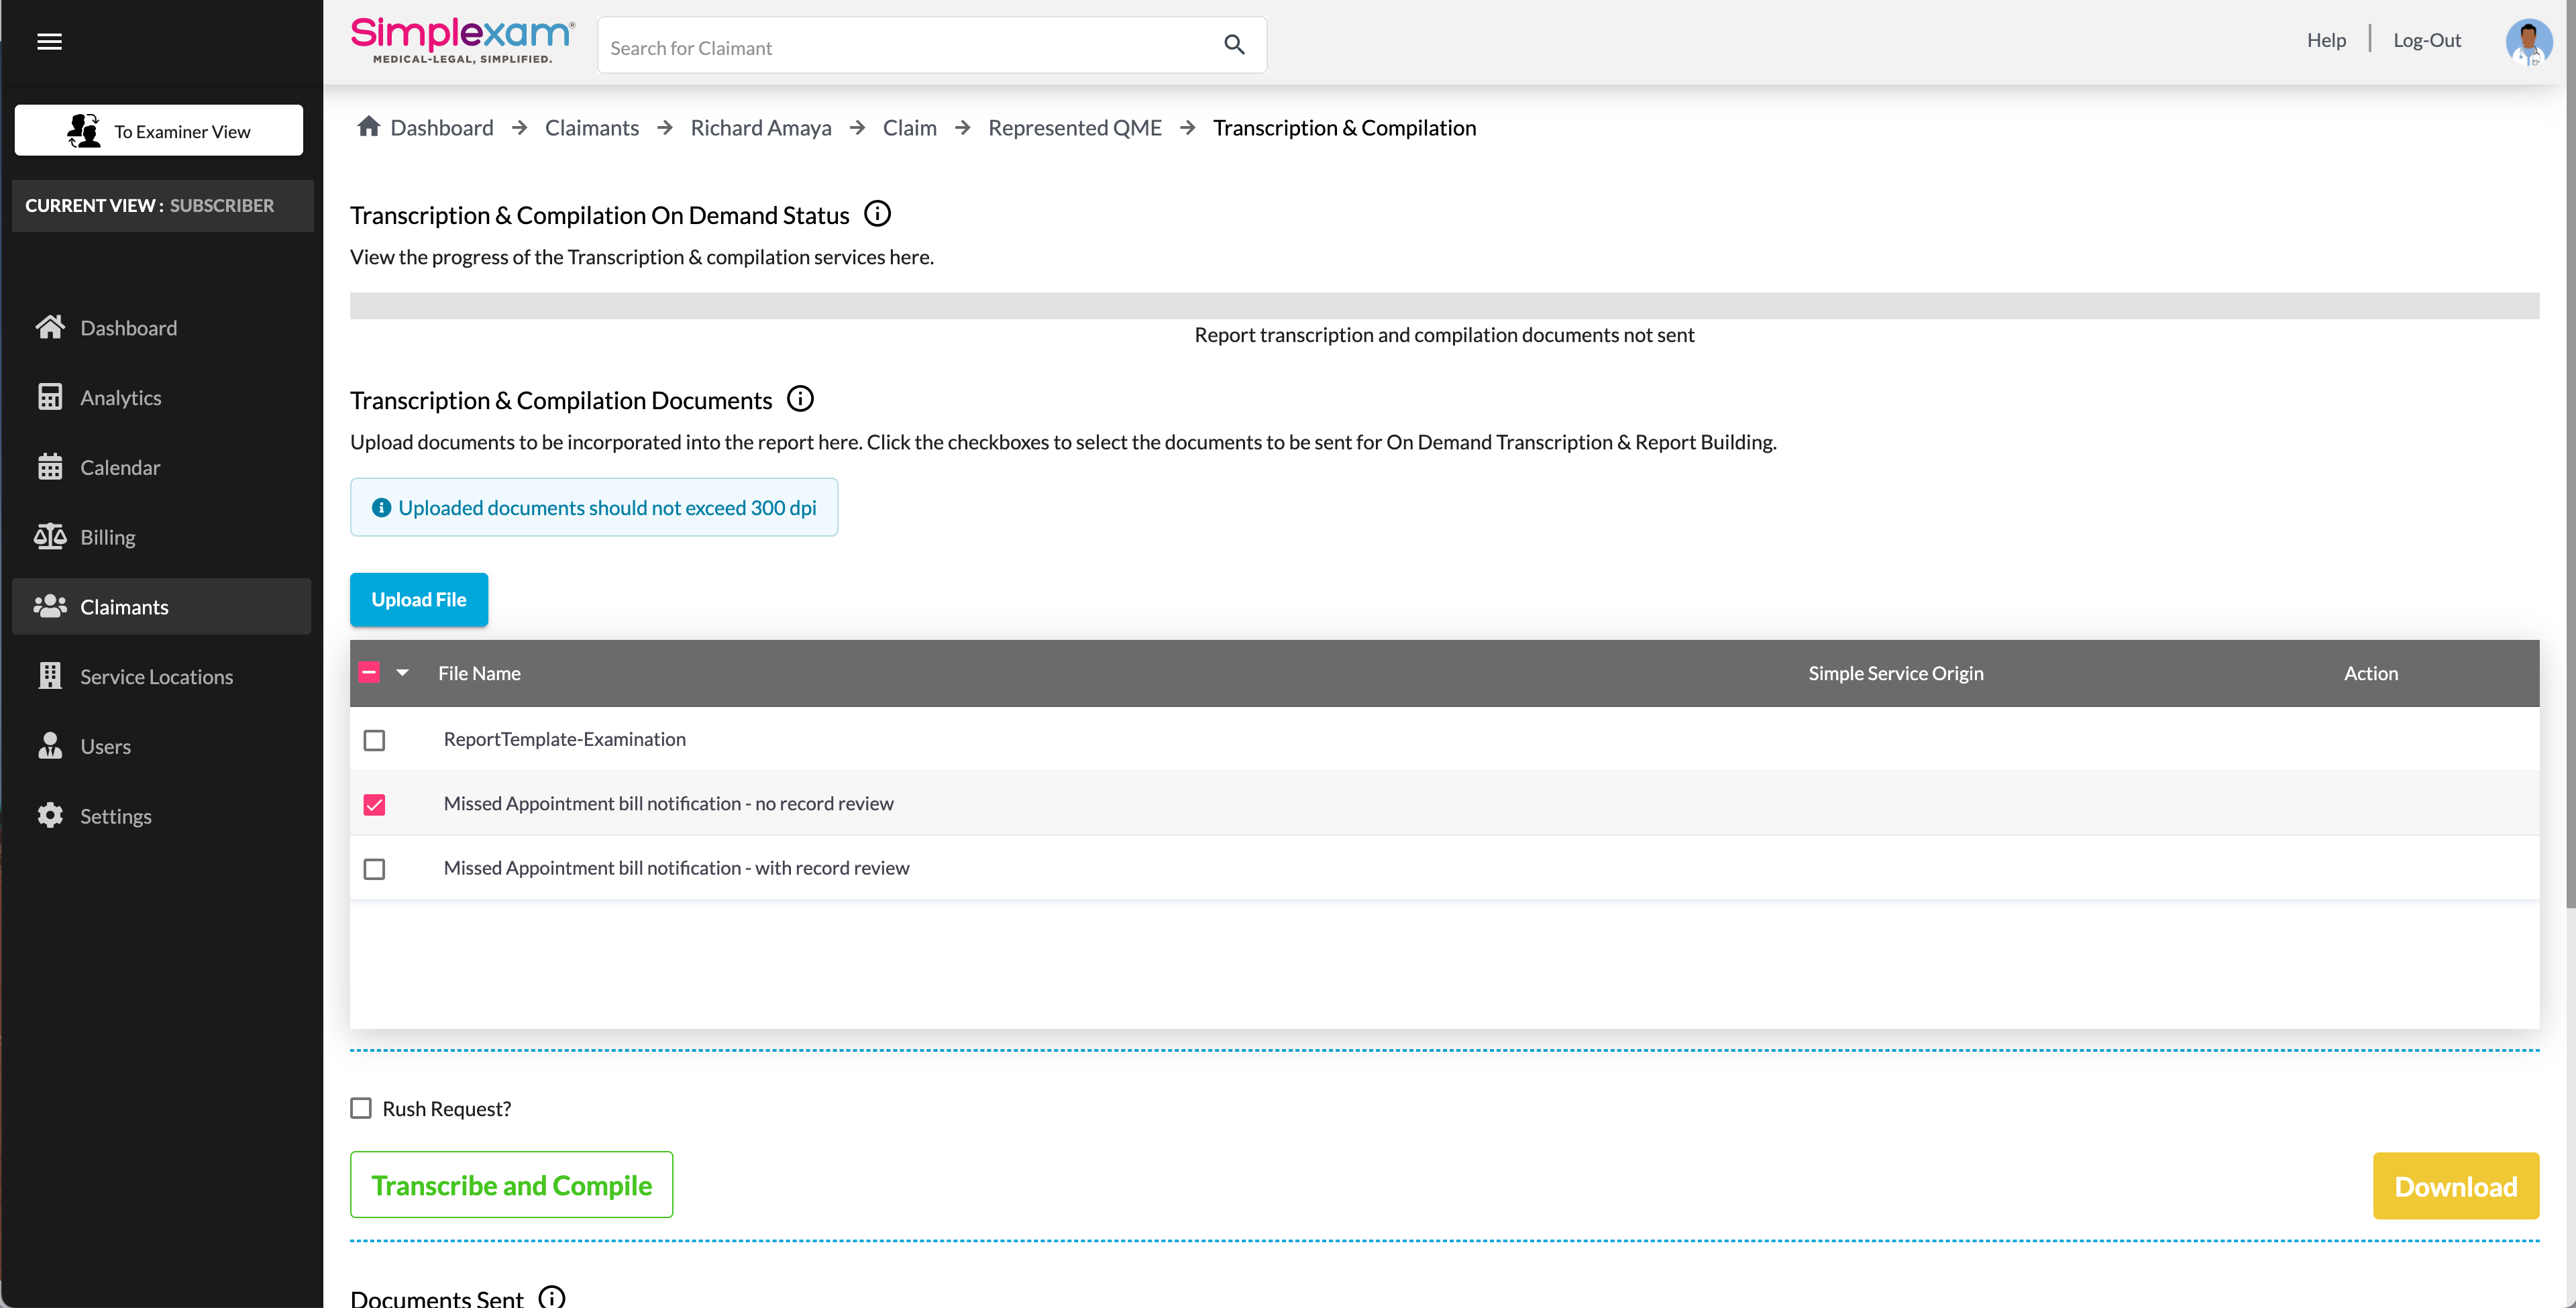2576x1308 pixels.
Task: Click the Settings gear icon in sidebar
Action: [x=50, y=816]
